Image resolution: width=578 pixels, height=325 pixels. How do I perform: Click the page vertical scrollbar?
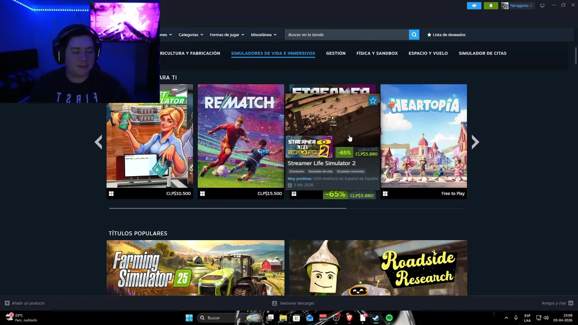click(576, 56)
